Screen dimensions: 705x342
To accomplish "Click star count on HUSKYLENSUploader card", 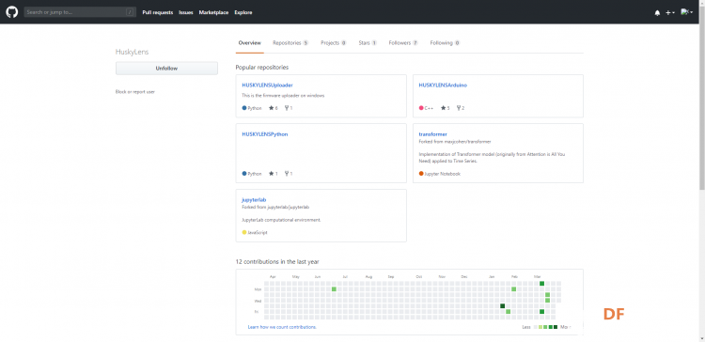I will [x=274, y=108].
